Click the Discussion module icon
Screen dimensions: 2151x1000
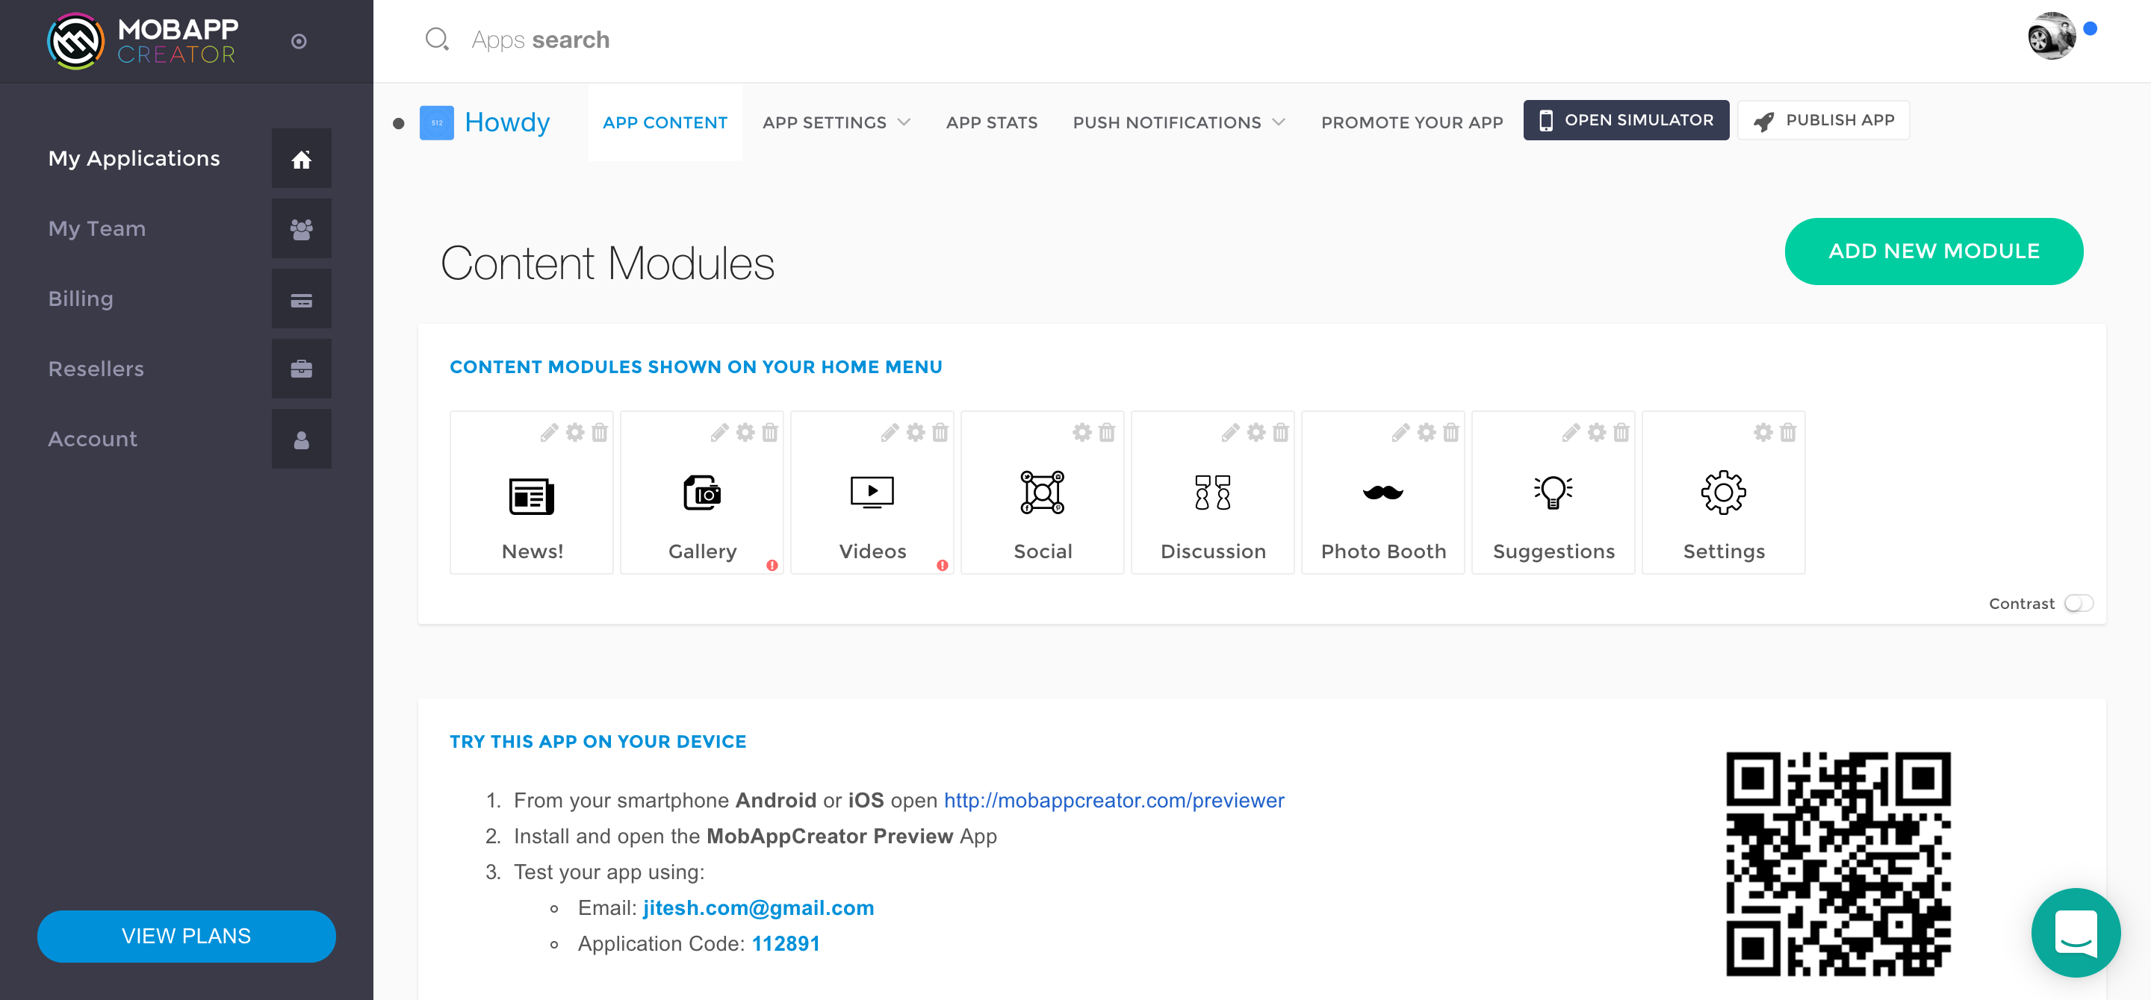[x=1212, y=492]
